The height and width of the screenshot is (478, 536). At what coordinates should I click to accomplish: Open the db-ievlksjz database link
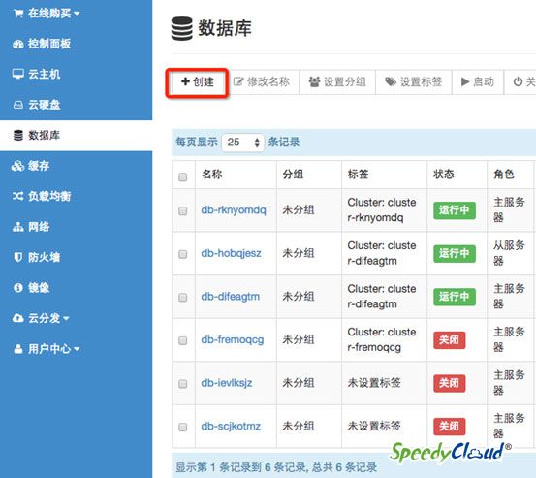[x=227, y=383]
